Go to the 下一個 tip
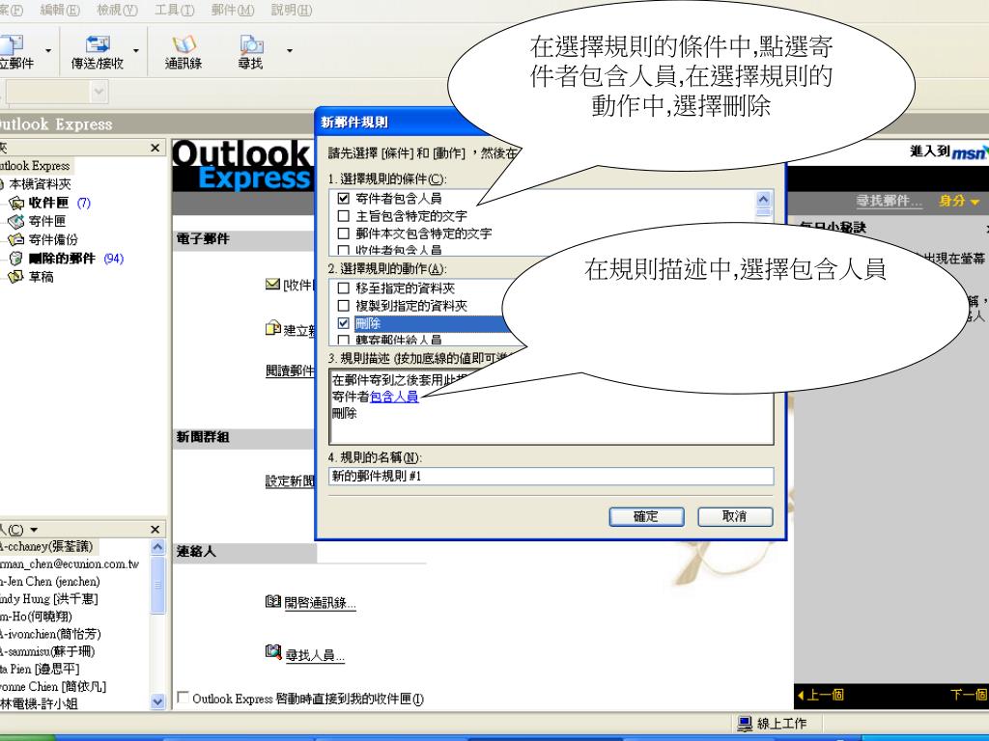 pyautogui.click(x=968, y=695)
